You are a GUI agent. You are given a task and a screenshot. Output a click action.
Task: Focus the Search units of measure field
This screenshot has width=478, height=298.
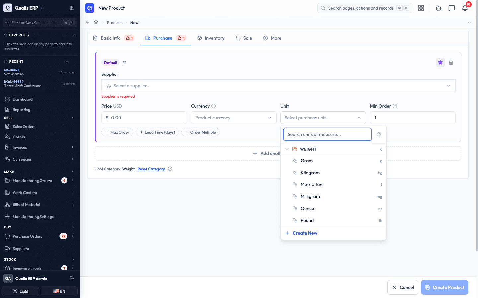click(328, 134)
